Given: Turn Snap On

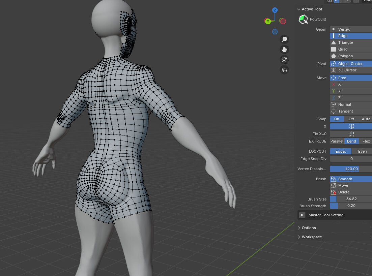Looking at the screenshot, I should click(337, 119).
